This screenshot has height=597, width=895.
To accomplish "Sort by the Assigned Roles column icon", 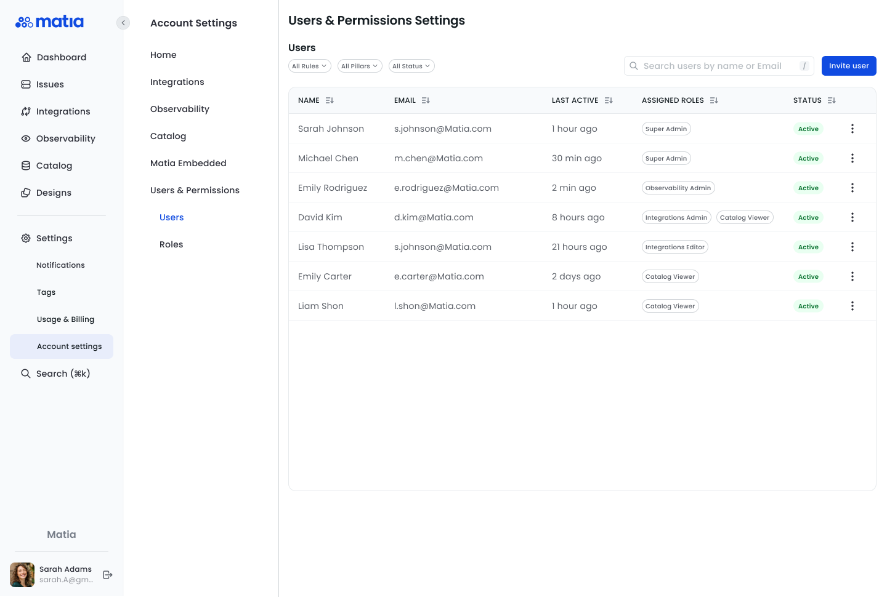I will [x=714, y=100].
